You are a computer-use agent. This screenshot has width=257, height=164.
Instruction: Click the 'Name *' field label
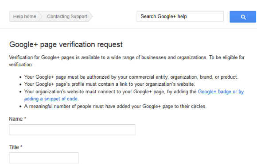click(x=18, y=119)
